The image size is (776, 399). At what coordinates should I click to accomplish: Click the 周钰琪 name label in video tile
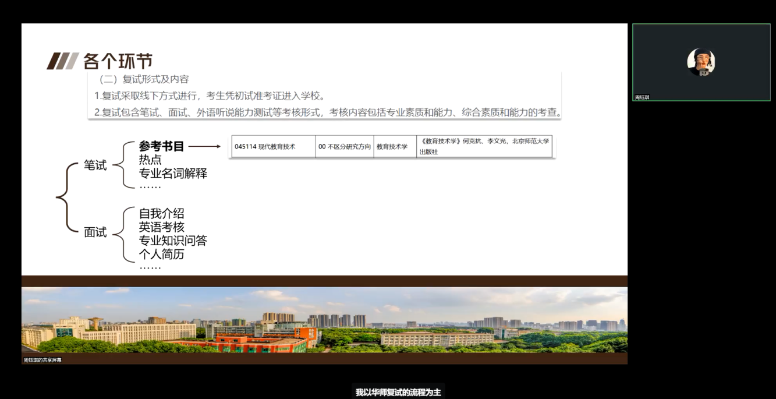pos(642,97)
